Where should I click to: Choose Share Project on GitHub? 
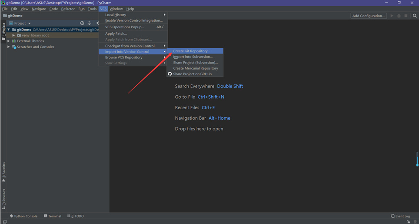pos(195,74)
